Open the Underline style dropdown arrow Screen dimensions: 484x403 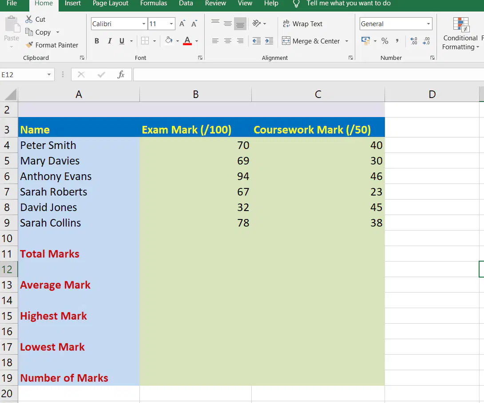(x=131, y=41)
